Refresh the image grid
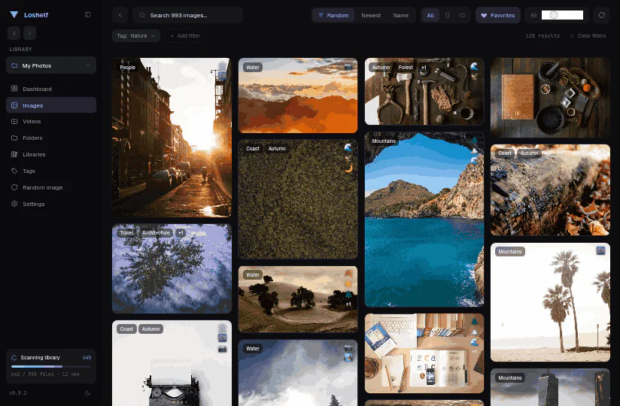The image size is (620, 406). tap(601, 15)
